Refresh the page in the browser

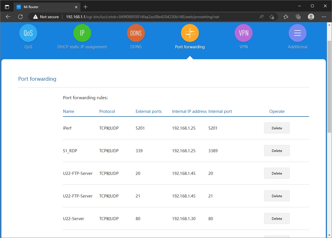tap(20, 17)
